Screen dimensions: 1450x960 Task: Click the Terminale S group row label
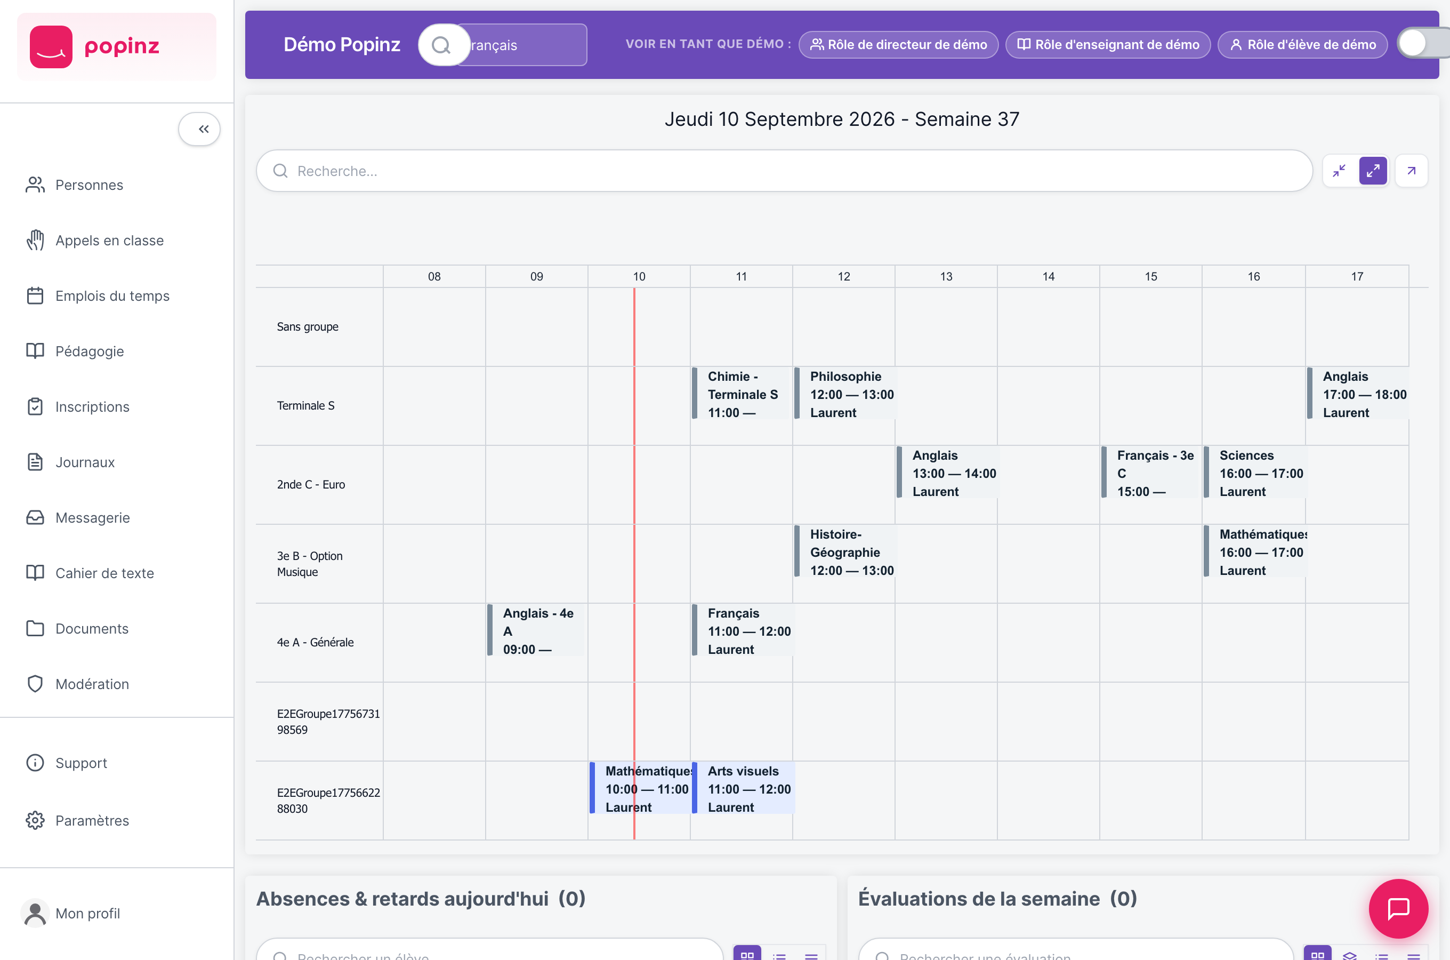point(306,405)
